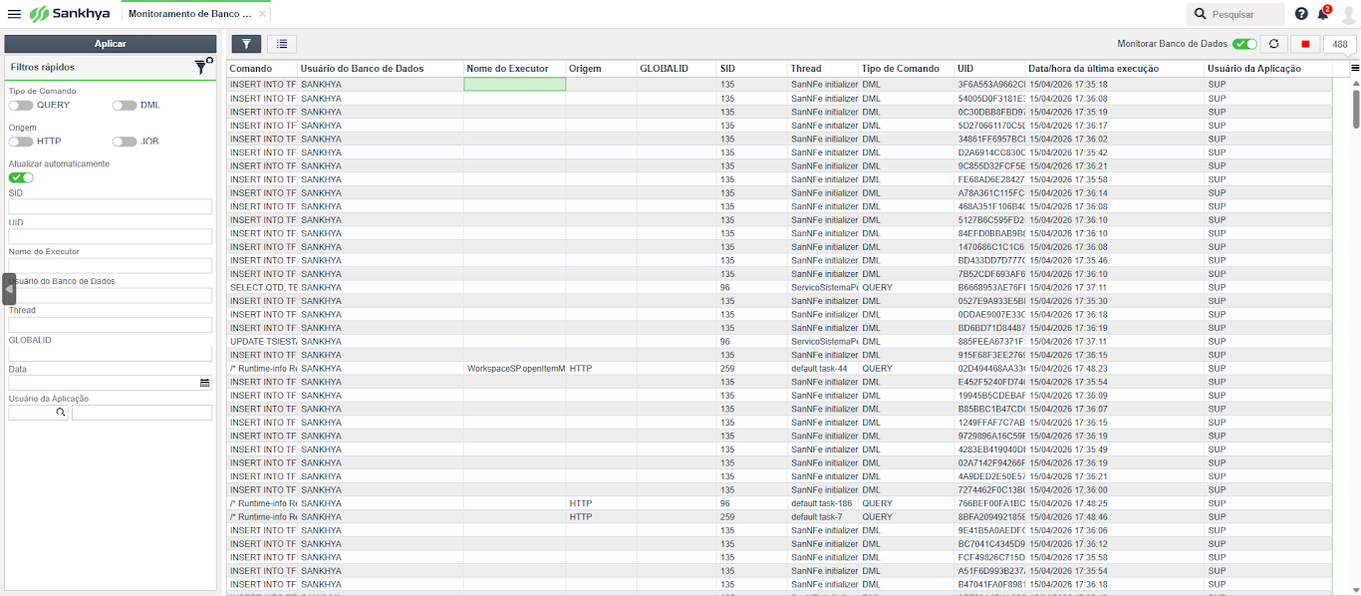Click the UID filter input
1361x596 pixels.
111,236
